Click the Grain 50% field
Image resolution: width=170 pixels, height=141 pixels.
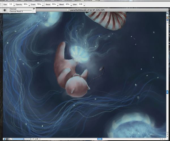point(39,4)
